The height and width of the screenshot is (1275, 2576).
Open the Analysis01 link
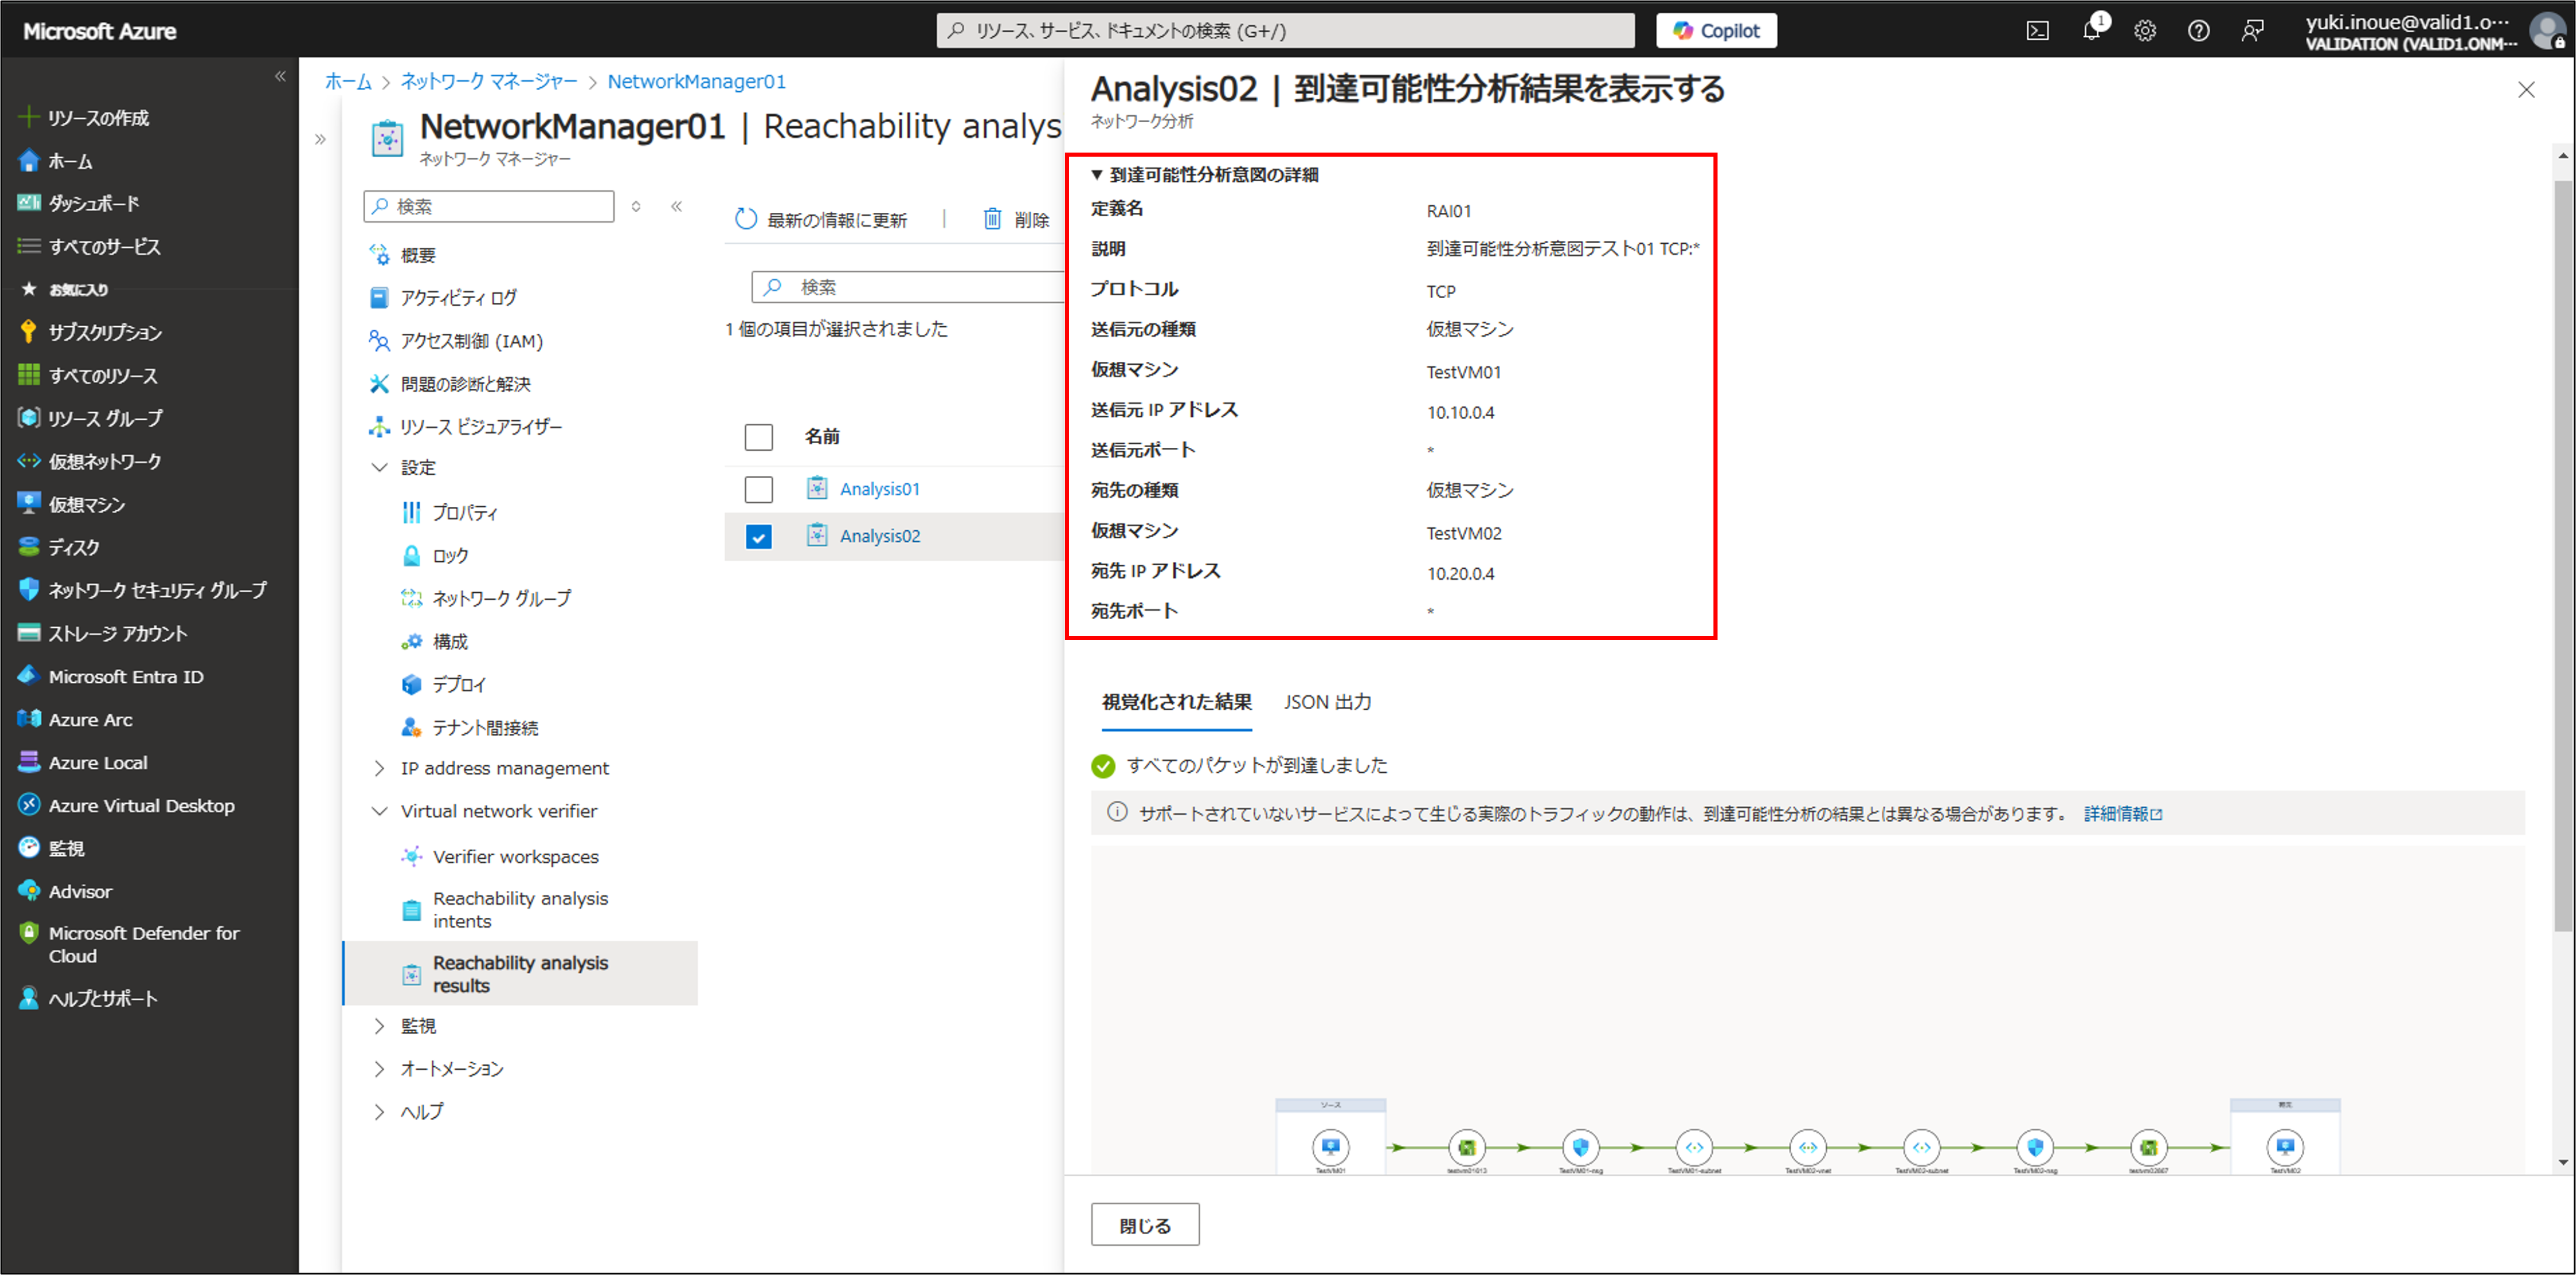[x=879, y=489]
